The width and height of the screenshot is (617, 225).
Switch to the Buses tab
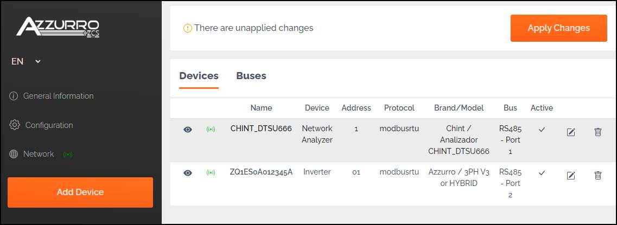[x=251, y=75]
